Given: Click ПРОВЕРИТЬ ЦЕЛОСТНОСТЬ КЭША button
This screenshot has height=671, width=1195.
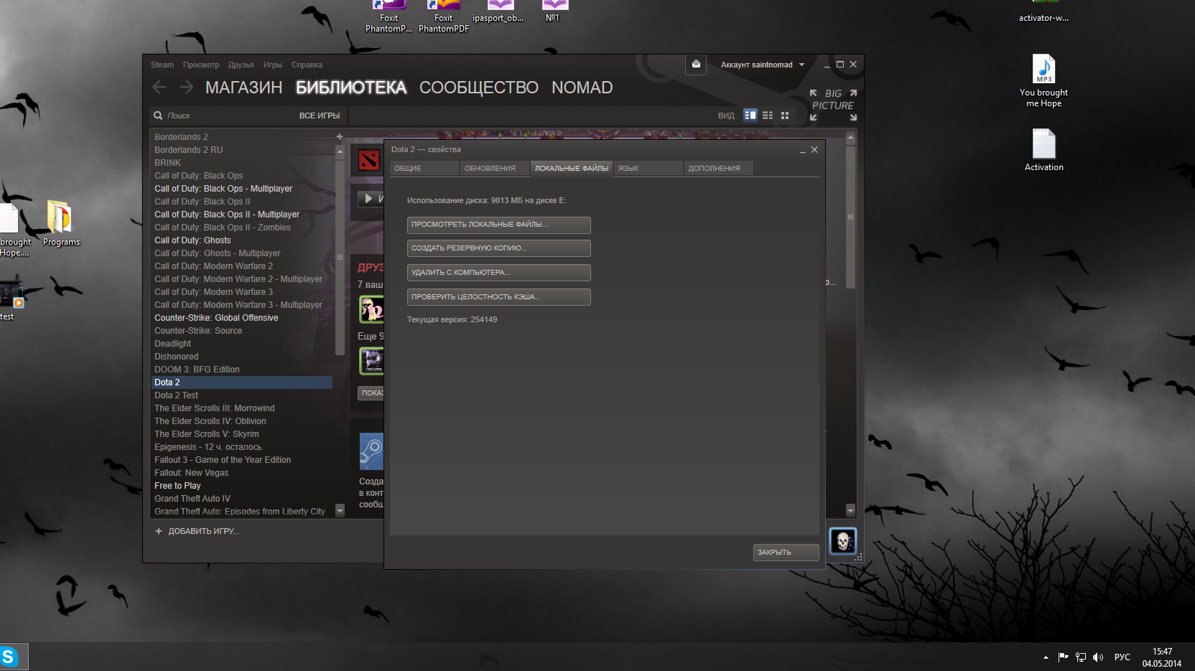Looking at the screenshot, I should 498,297.
